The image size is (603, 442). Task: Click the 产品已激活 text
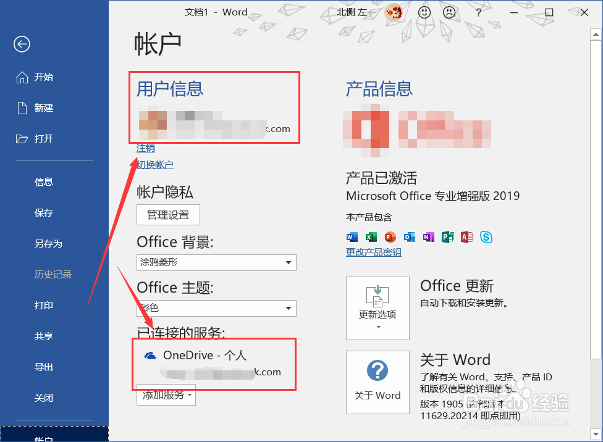click(381, 178)
